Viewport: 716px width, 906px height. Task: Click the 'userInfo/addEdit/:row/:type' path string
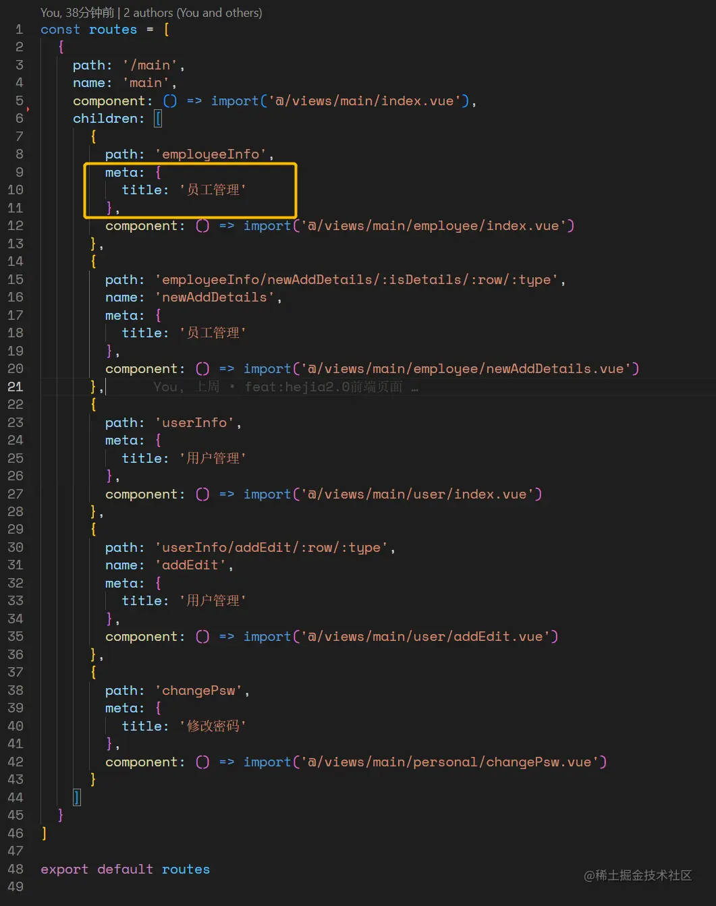pos(271,548)
